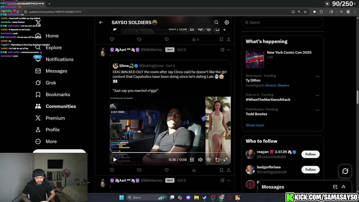Open @ItsKingSlime handle in quoted post
Screen dimensions: 359x202
(151, 66)
